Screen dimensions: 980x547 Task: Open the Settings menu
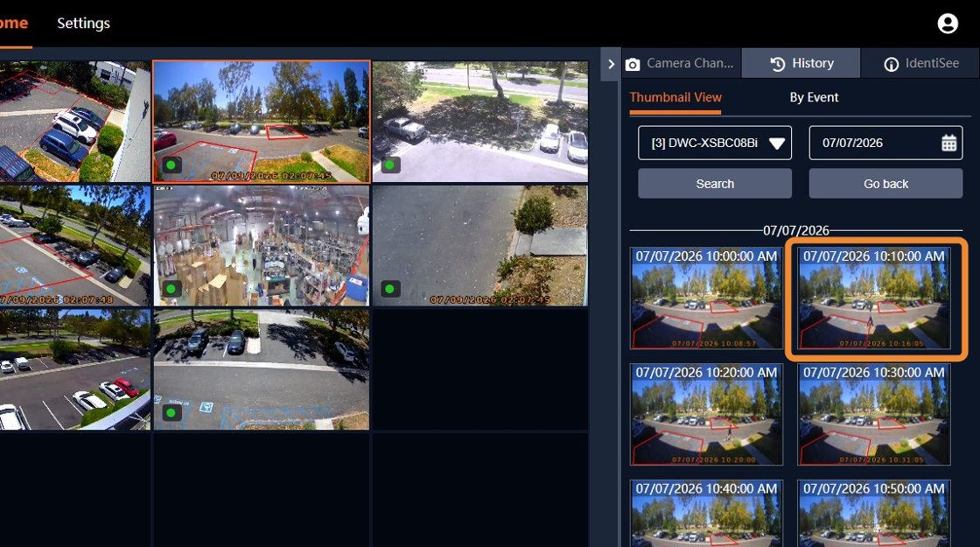point(84,23)
